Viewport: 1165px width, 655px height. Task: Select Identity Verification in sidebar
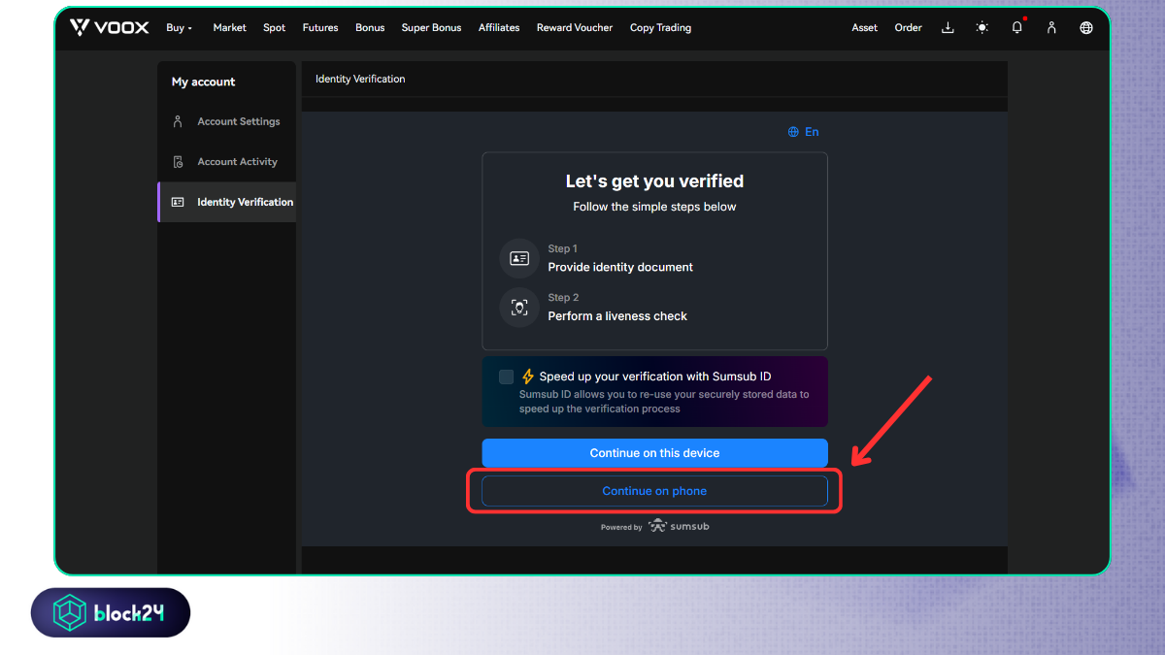click(226, 202)
